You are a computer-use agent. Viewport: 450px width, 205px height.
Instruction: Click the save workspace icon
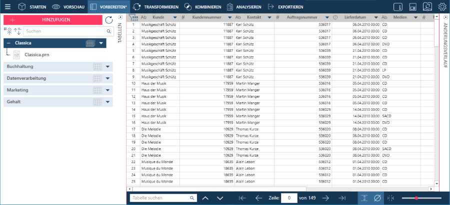tap(412, 7)
